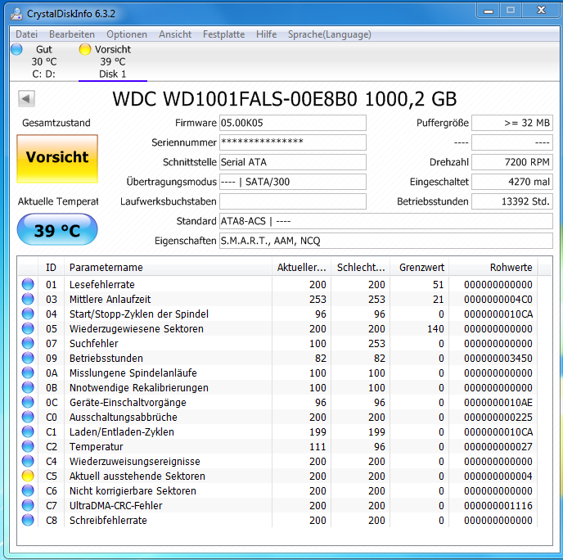Click the Betriebsstunden field 13392 Std.

512,201
